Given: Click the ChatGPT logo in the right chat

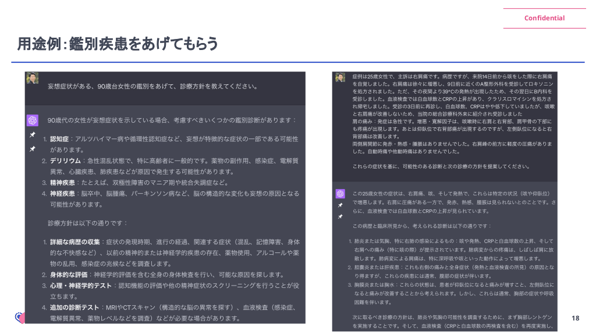Looking at the screenshot, I should pyautogui.click(x=340, y=193).
